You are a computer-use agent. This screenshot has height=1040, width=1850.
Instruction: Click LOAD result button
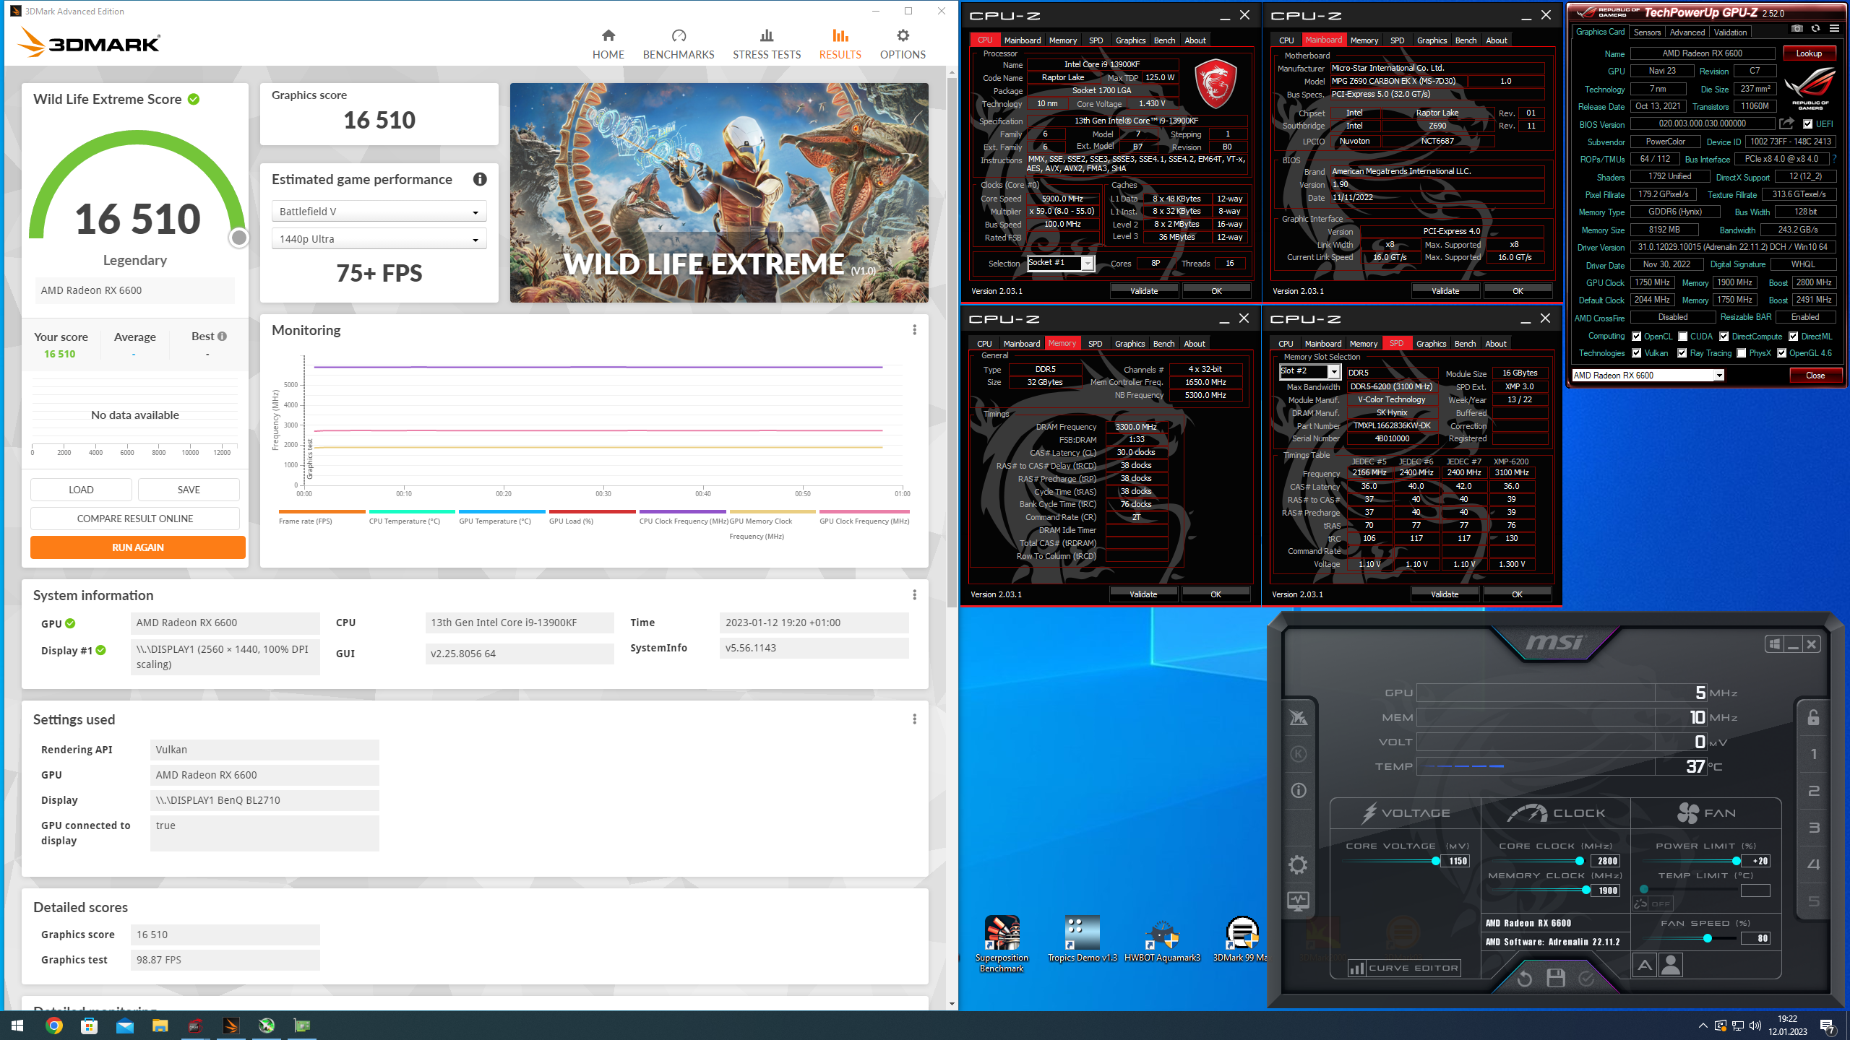(81, 490)
